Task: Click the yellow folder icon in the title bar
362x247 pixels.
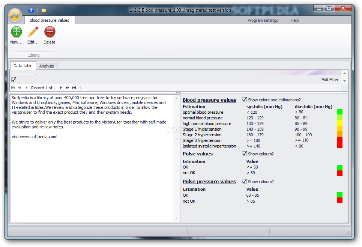Action: coord(44,11)
